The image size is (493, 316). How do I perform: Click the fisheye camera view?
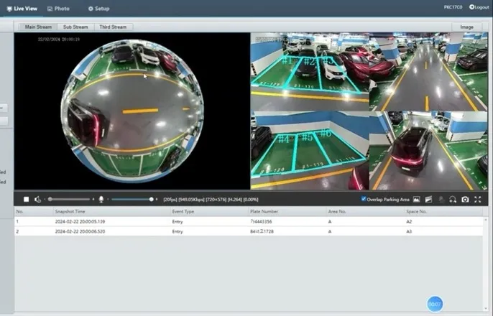(132, 111)
